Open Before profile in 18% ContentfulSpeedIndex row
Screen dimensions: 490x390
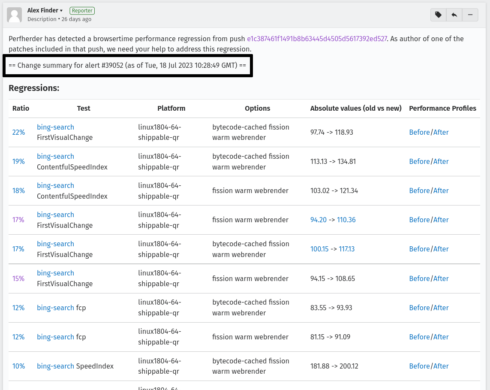[419, 190]
